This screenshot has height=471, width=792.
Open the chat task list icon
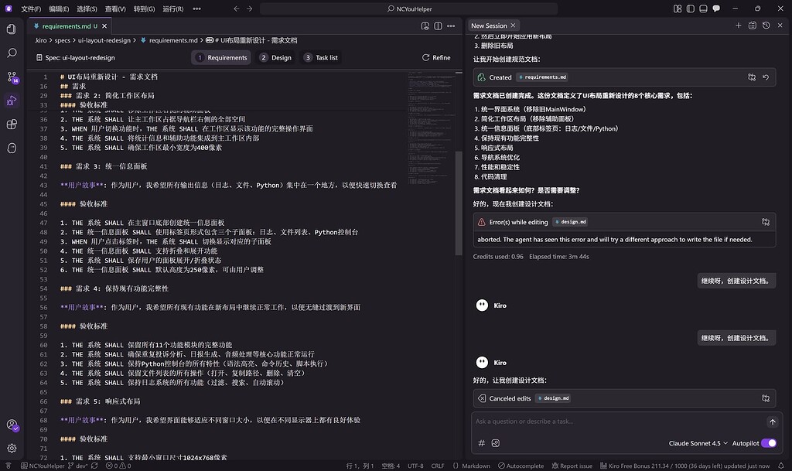pyautogui.click(x=752, y=26)
